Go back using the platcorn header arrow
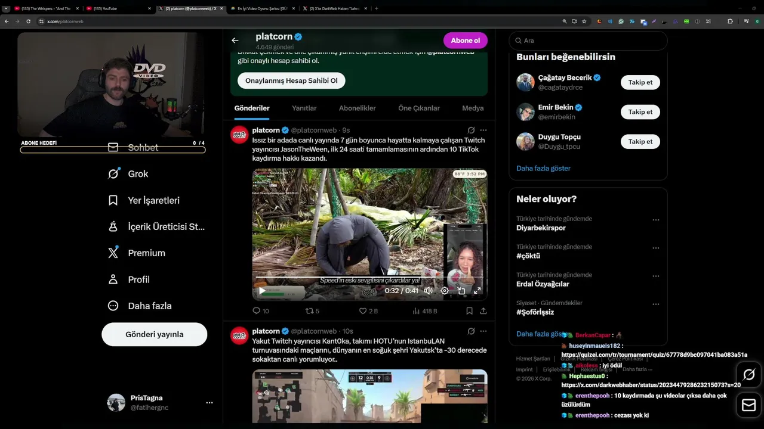Screen dimensions: 764x429 (x=235, y=41)
